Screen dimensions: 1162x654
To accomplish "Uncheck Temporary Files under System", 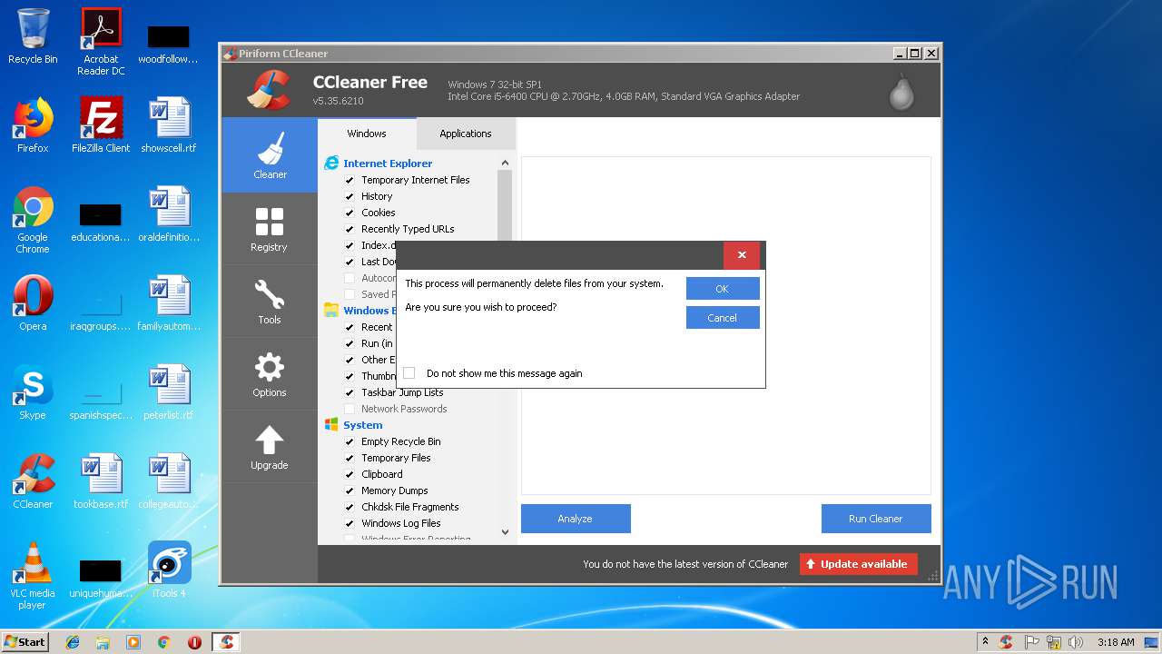I will click(350, 458).
